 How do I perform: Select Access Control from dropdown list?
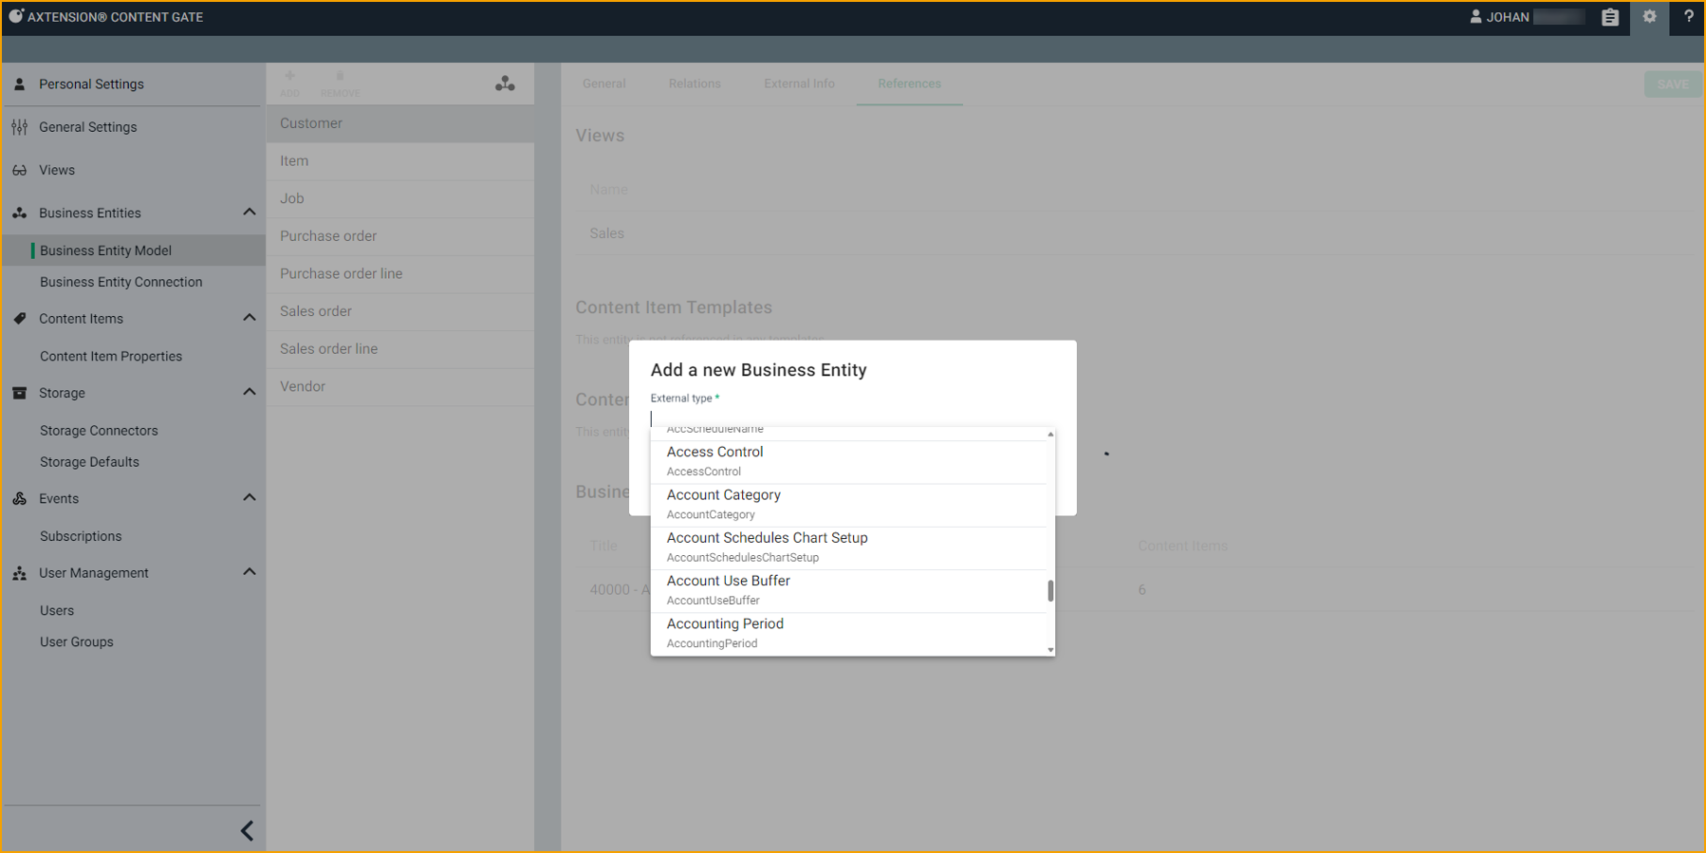point(848,462)
